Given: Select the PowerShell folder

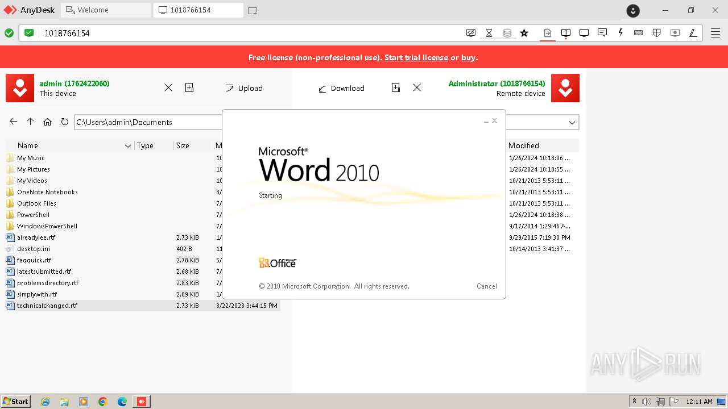Looking at the screenshot, I should 33,215.
